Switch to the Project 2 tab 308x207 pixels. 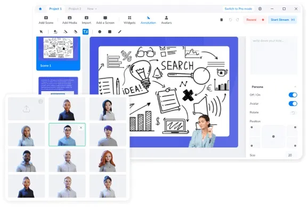tap(75, 9)
